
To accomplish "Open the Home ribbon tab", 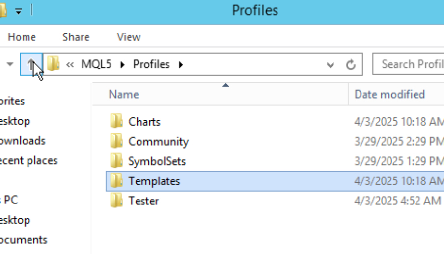I will (22, 37).
